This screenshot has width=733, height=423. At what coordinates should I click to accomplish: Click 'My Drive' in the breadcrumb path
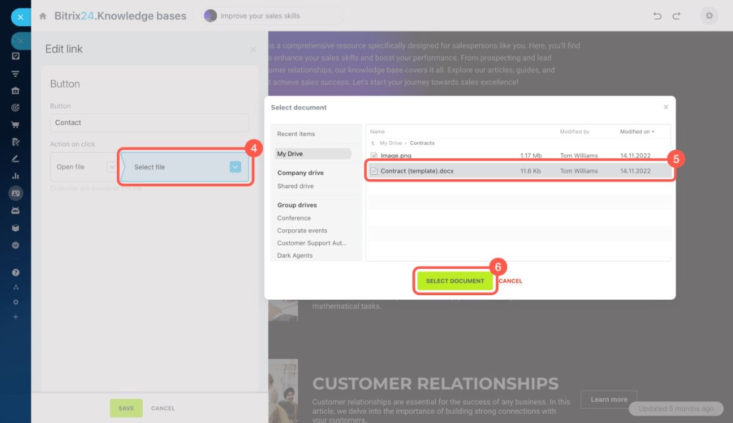[x=390, y=143]
